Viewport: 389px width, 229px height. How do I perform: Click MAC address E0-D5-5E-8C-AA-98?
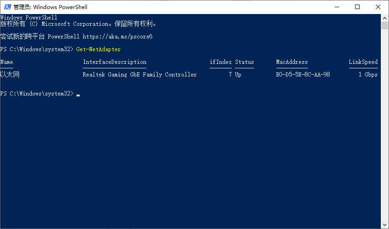pos(303,75)
